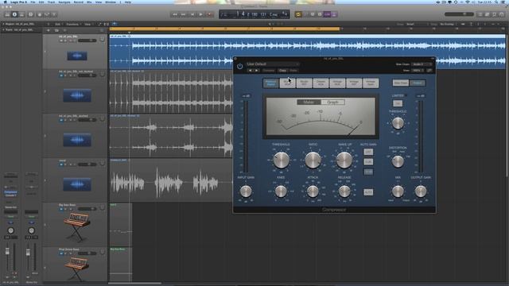509x286 pixels.
Task: Open the Navigate menu
Action: [64, 2]
